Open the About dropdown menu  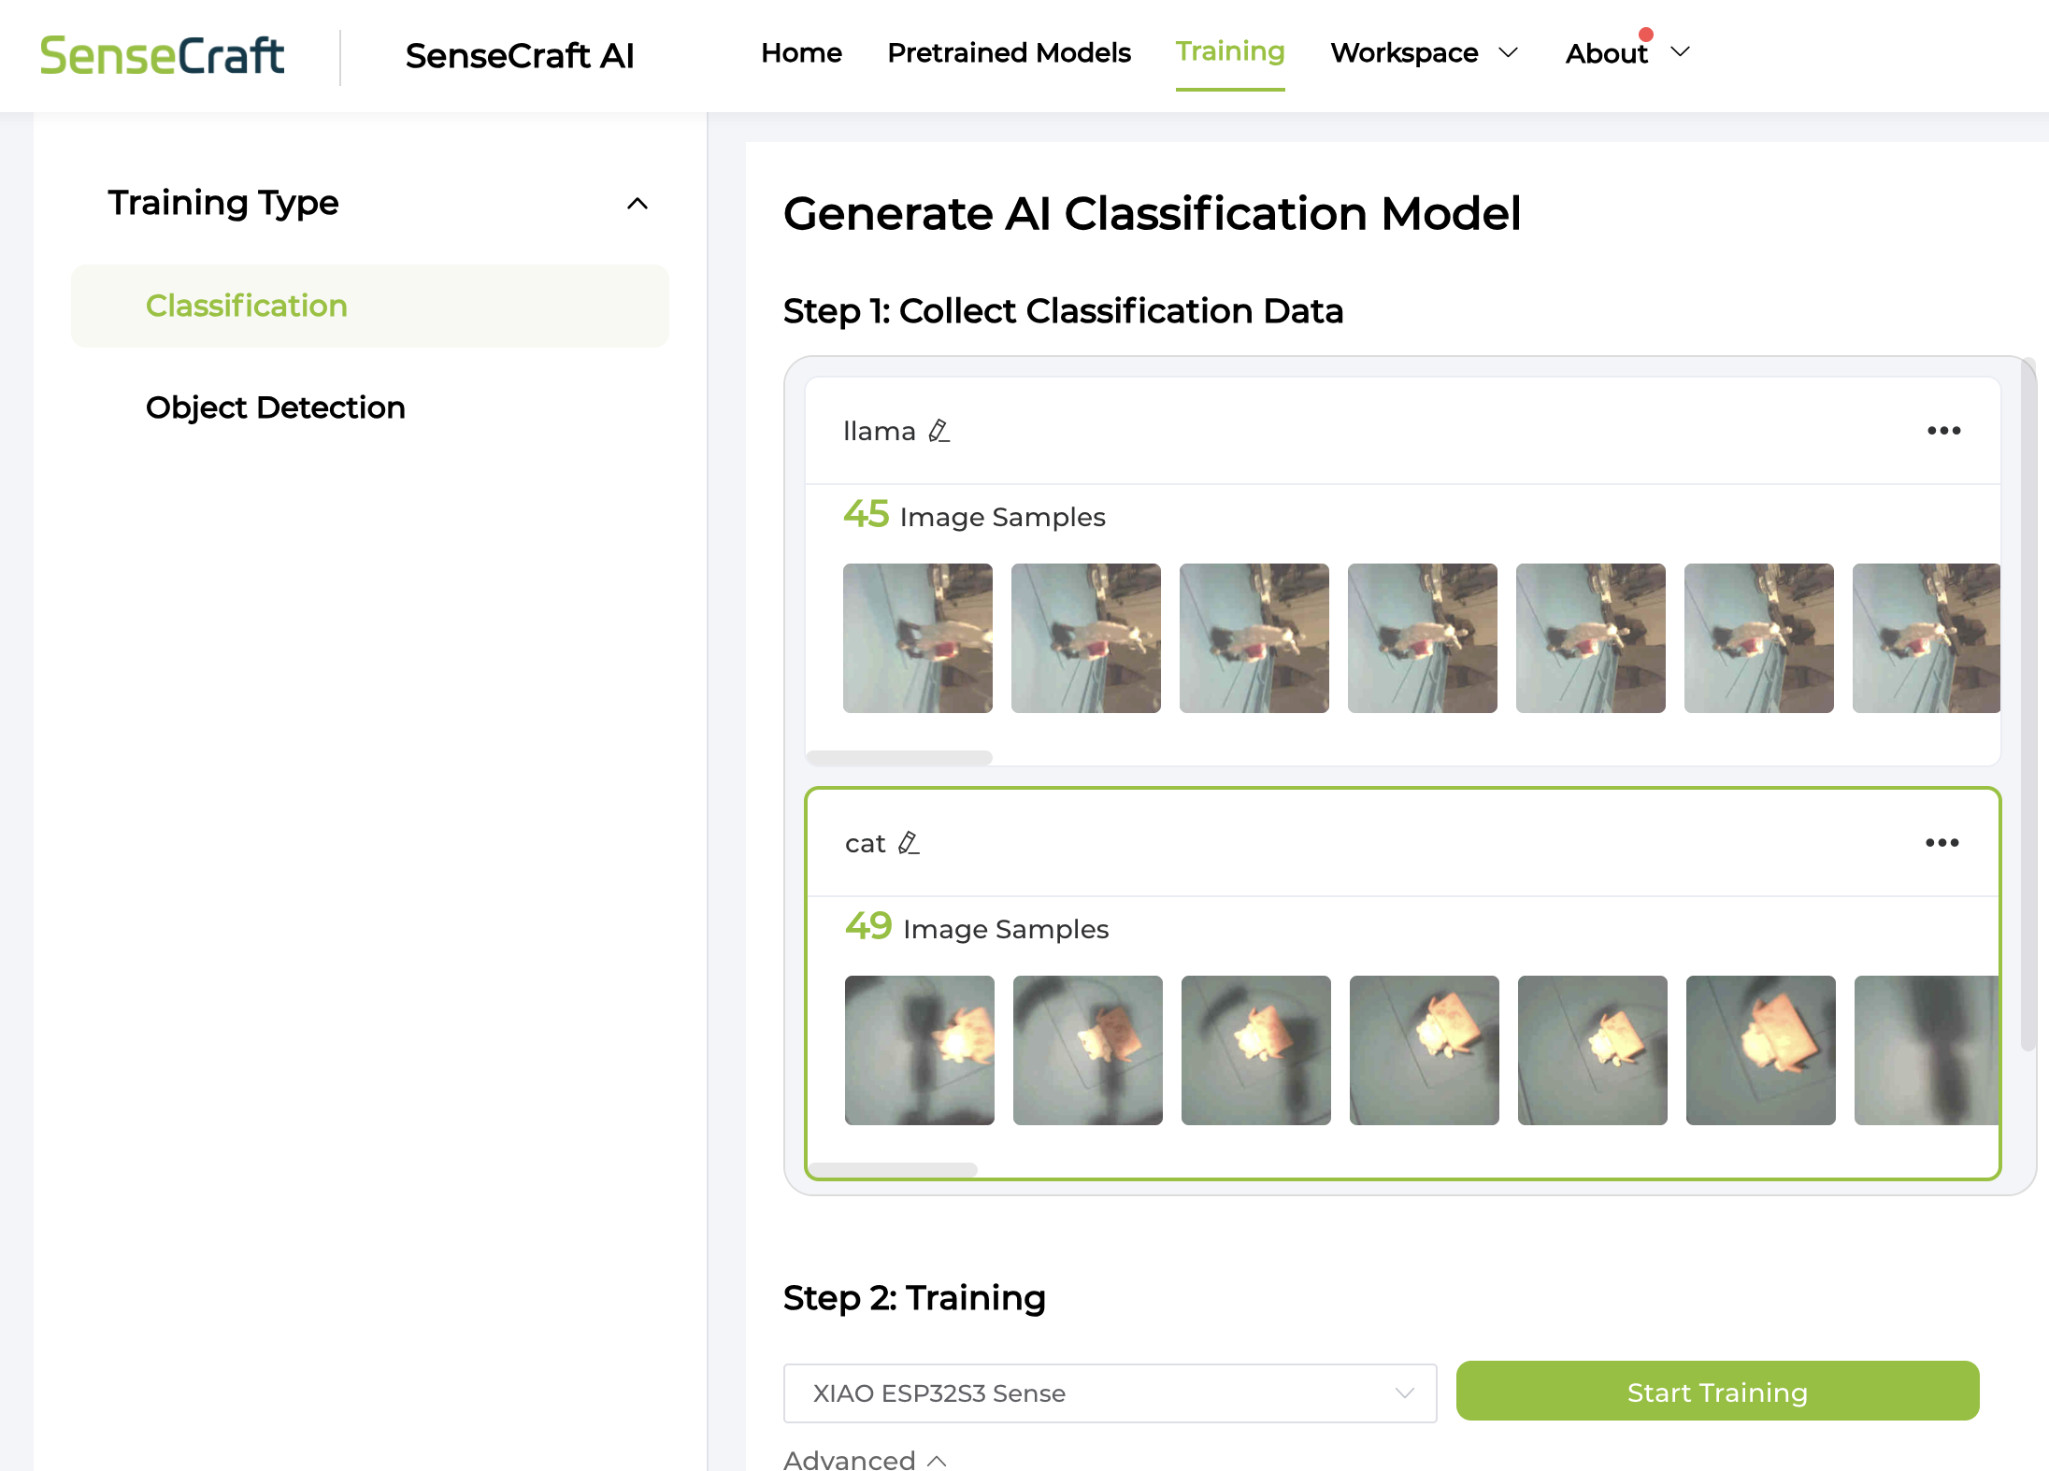(x=1624, y=53)
